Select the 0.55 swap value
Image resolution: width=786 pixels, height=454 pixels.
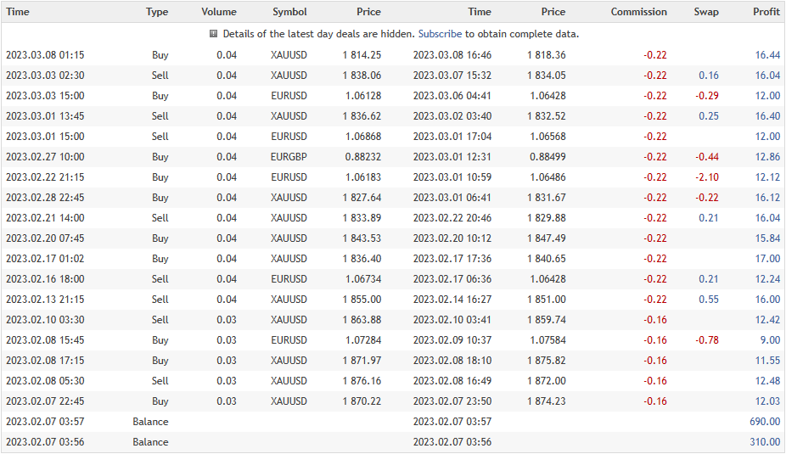pos(708,300)
